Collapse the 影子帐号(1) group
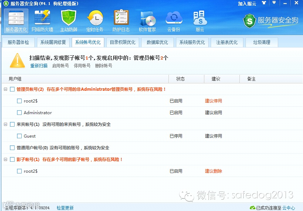The image size is (303, 211). coord(6,160)
